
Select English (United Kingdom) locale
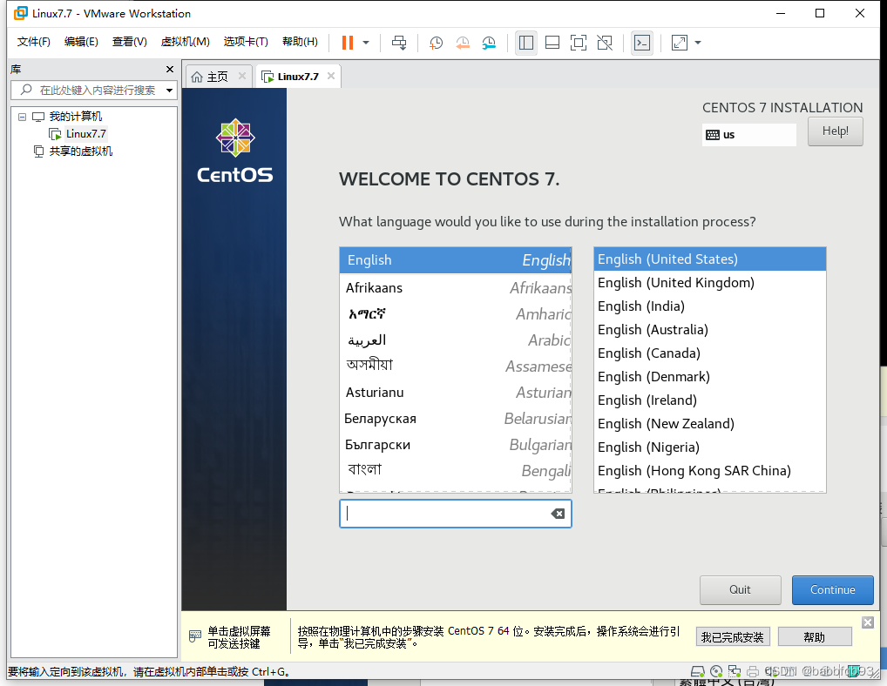pyautogui.click(x=710, y=283)
